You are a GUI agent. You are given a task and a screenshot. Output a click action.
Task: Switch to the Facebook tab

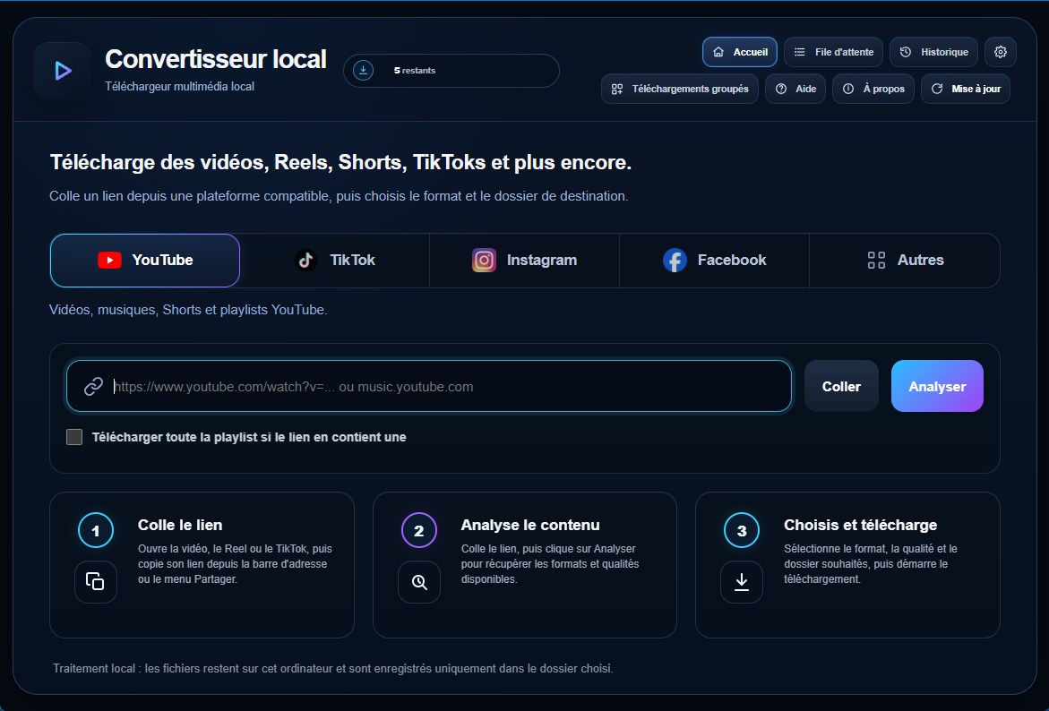tap(715, 261)
